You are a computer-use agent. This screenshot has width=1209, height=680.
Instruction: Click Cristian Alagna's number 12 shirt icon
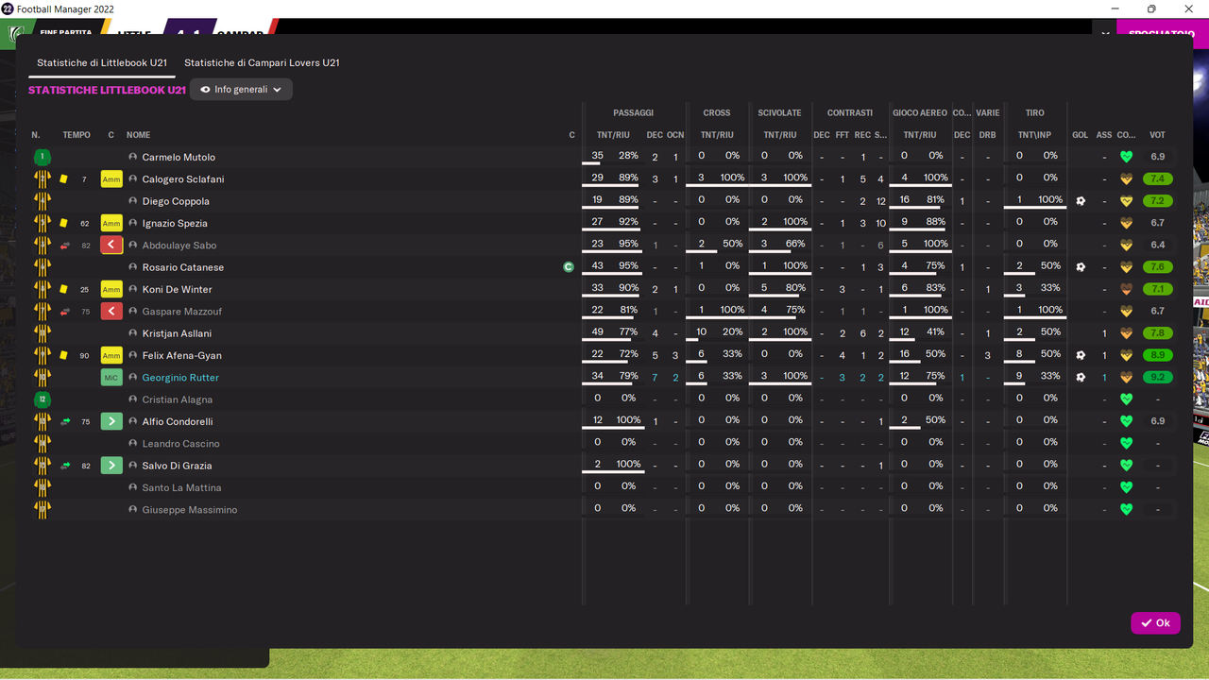tap(42, 399)
